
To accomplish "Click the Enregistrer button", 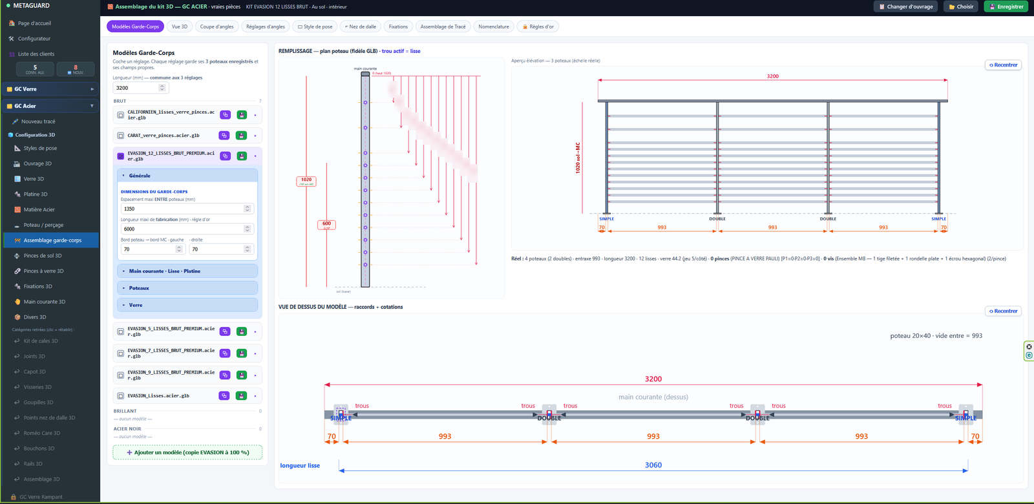I will [x=1006, y=6].
